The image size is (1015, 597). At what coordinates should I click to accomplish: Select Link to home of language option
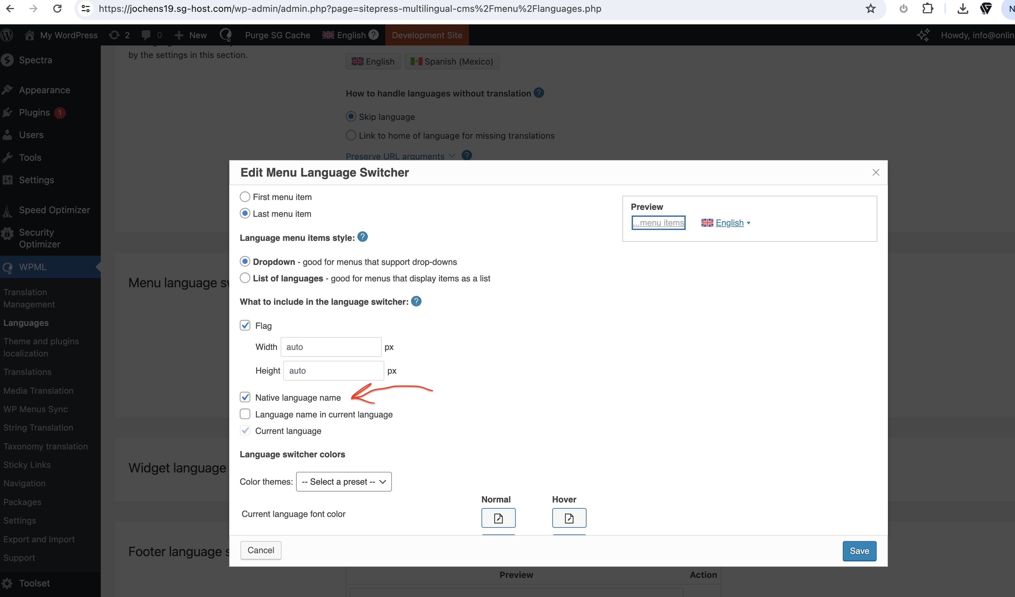351,135
